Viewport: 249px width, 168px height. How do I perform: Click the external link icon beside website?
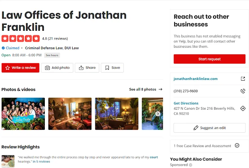coord(243,79)
